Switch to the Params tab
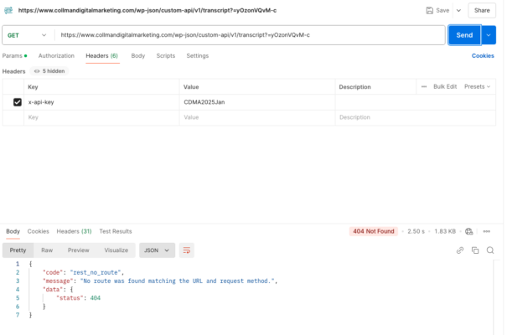507x335 pixels. pos(14,56)
